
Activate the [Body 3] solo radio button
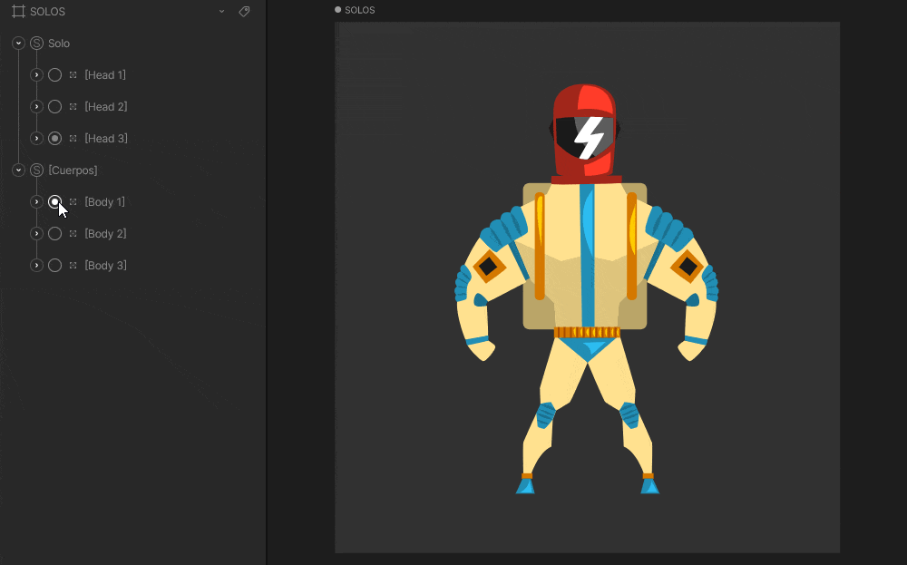click(55, 266)
